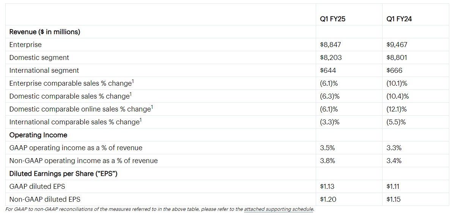The image size is (455, 215).
Task: Click the Revenue ($ in millions) heading
Action: (45, 32)
